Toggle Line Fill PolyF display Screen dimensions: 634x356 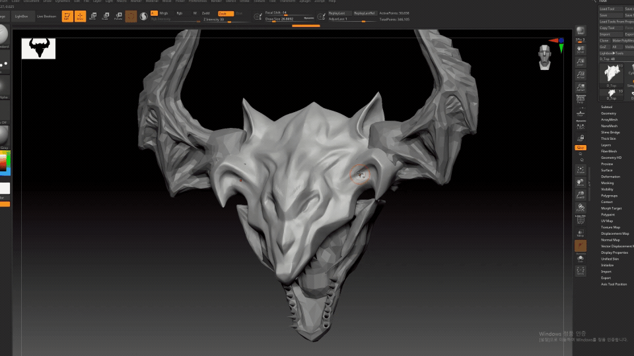tap(581, 220)
